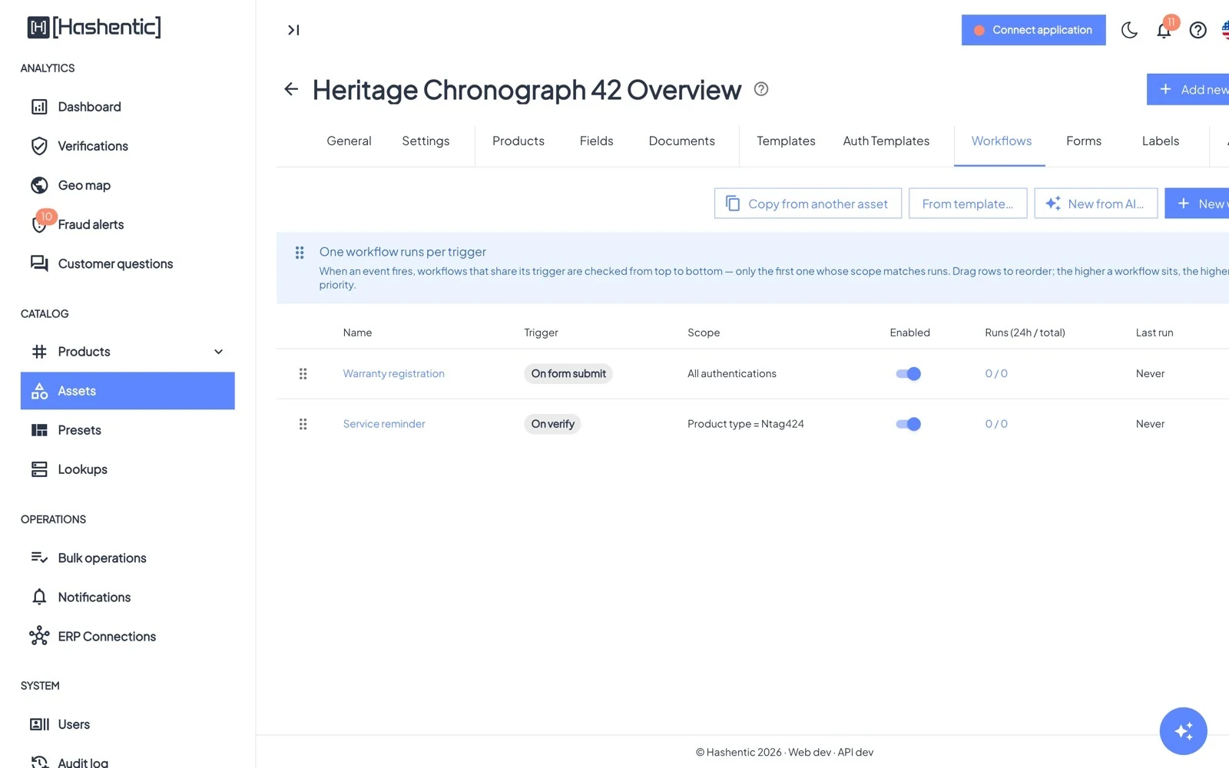Open Customer questions chat icon

(x=39, y=263)
